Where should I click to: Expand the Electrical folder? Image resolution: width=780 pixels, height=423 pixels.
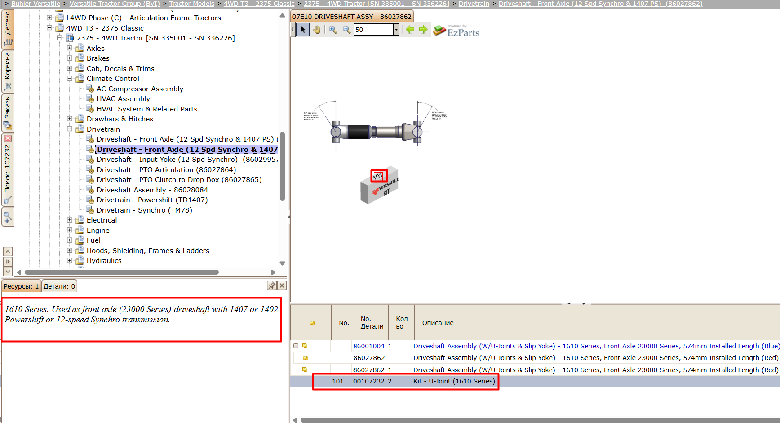pos(70,220)
